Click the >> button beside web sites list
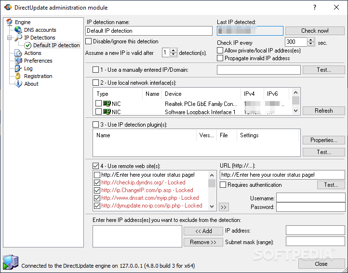 224,207
